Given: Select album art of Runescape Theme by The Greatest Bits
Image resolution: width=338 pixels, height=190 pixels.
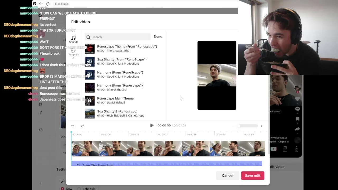Looking at the screenshot, I should click(90, 49).
